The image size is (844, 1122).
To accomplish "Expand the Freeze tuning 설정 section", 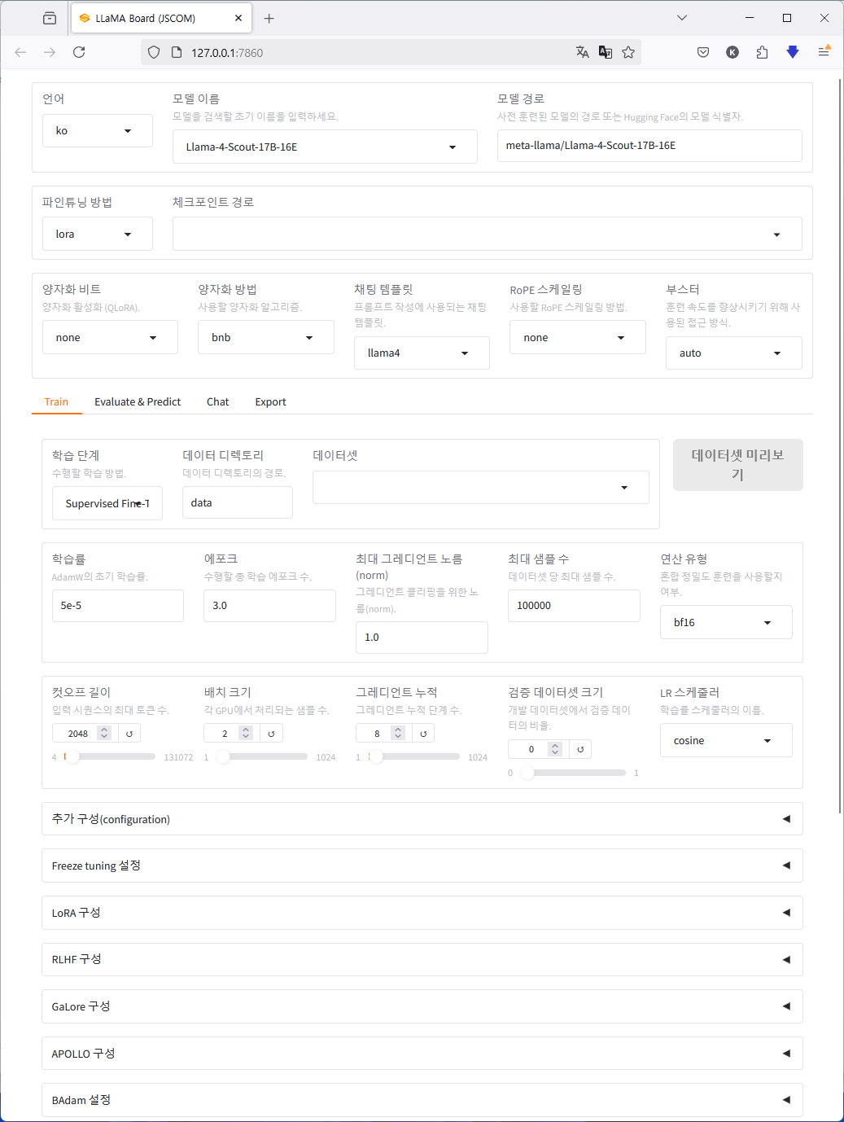I will click(x=422, y=866).
